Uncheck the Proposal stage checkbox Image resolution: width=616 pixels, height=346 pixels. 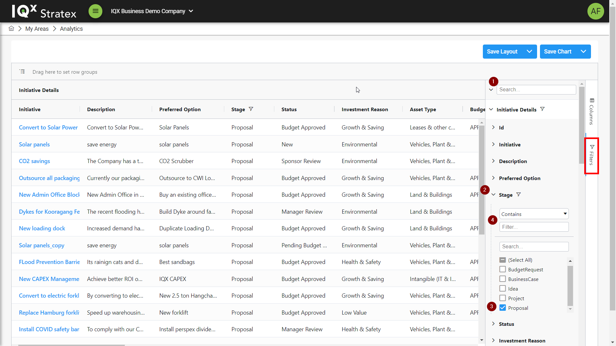pos(503,308)
